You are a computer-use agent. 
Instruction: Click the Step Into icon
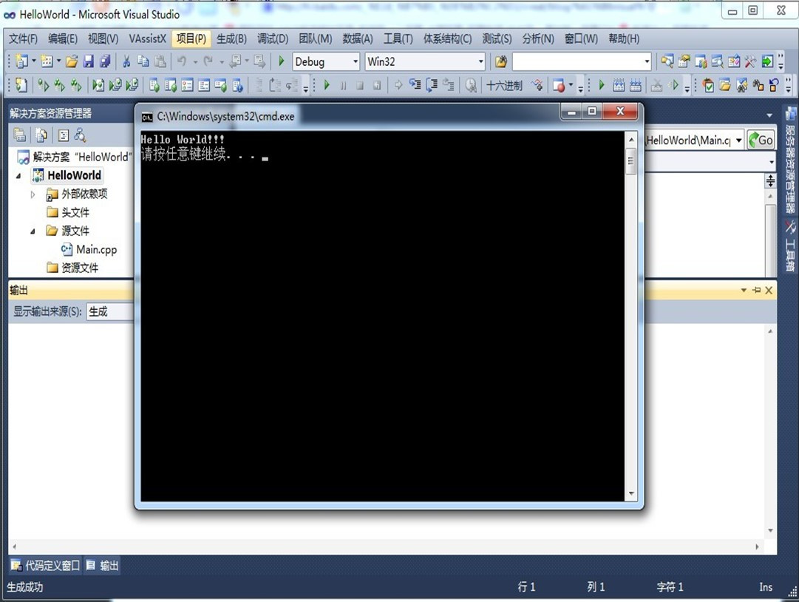415,85
